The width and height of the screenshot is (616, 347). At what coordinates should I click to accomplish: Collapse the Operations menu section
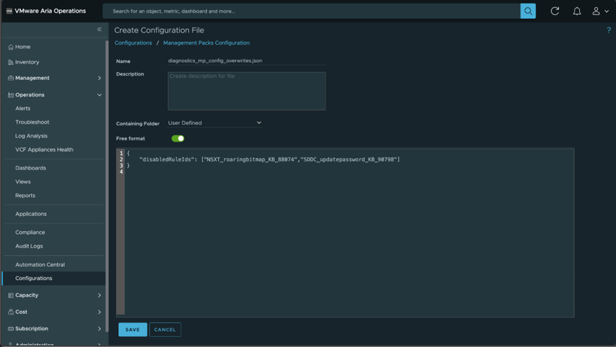pos(99,95)
